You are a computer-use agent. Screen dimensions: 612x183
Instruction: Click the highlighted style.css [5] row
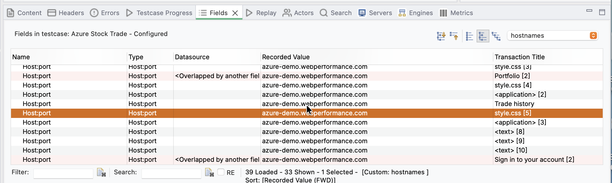307,113
